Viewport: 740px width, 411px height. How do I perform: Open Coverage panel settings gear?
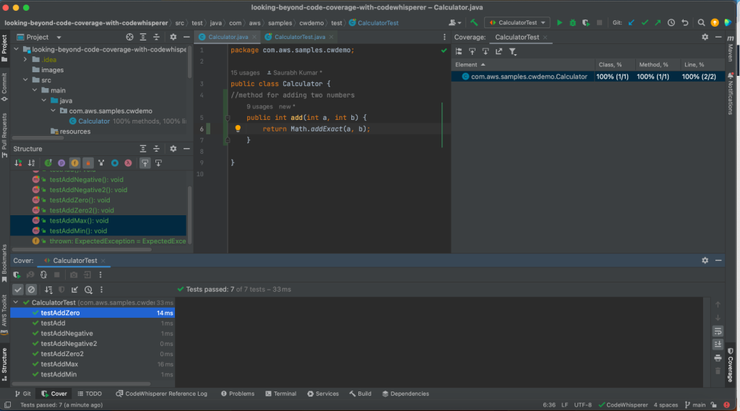(705, 37)
